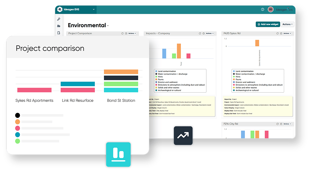Open the vehicle icon in the sidebar
Screen dimensions: 311x171
(x=59, y=26)
